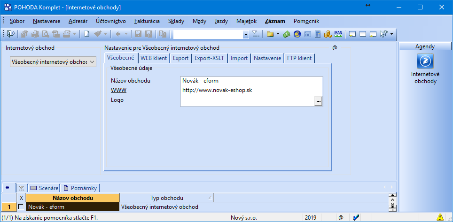Click the @ symbol in status bar

[341, 217]
